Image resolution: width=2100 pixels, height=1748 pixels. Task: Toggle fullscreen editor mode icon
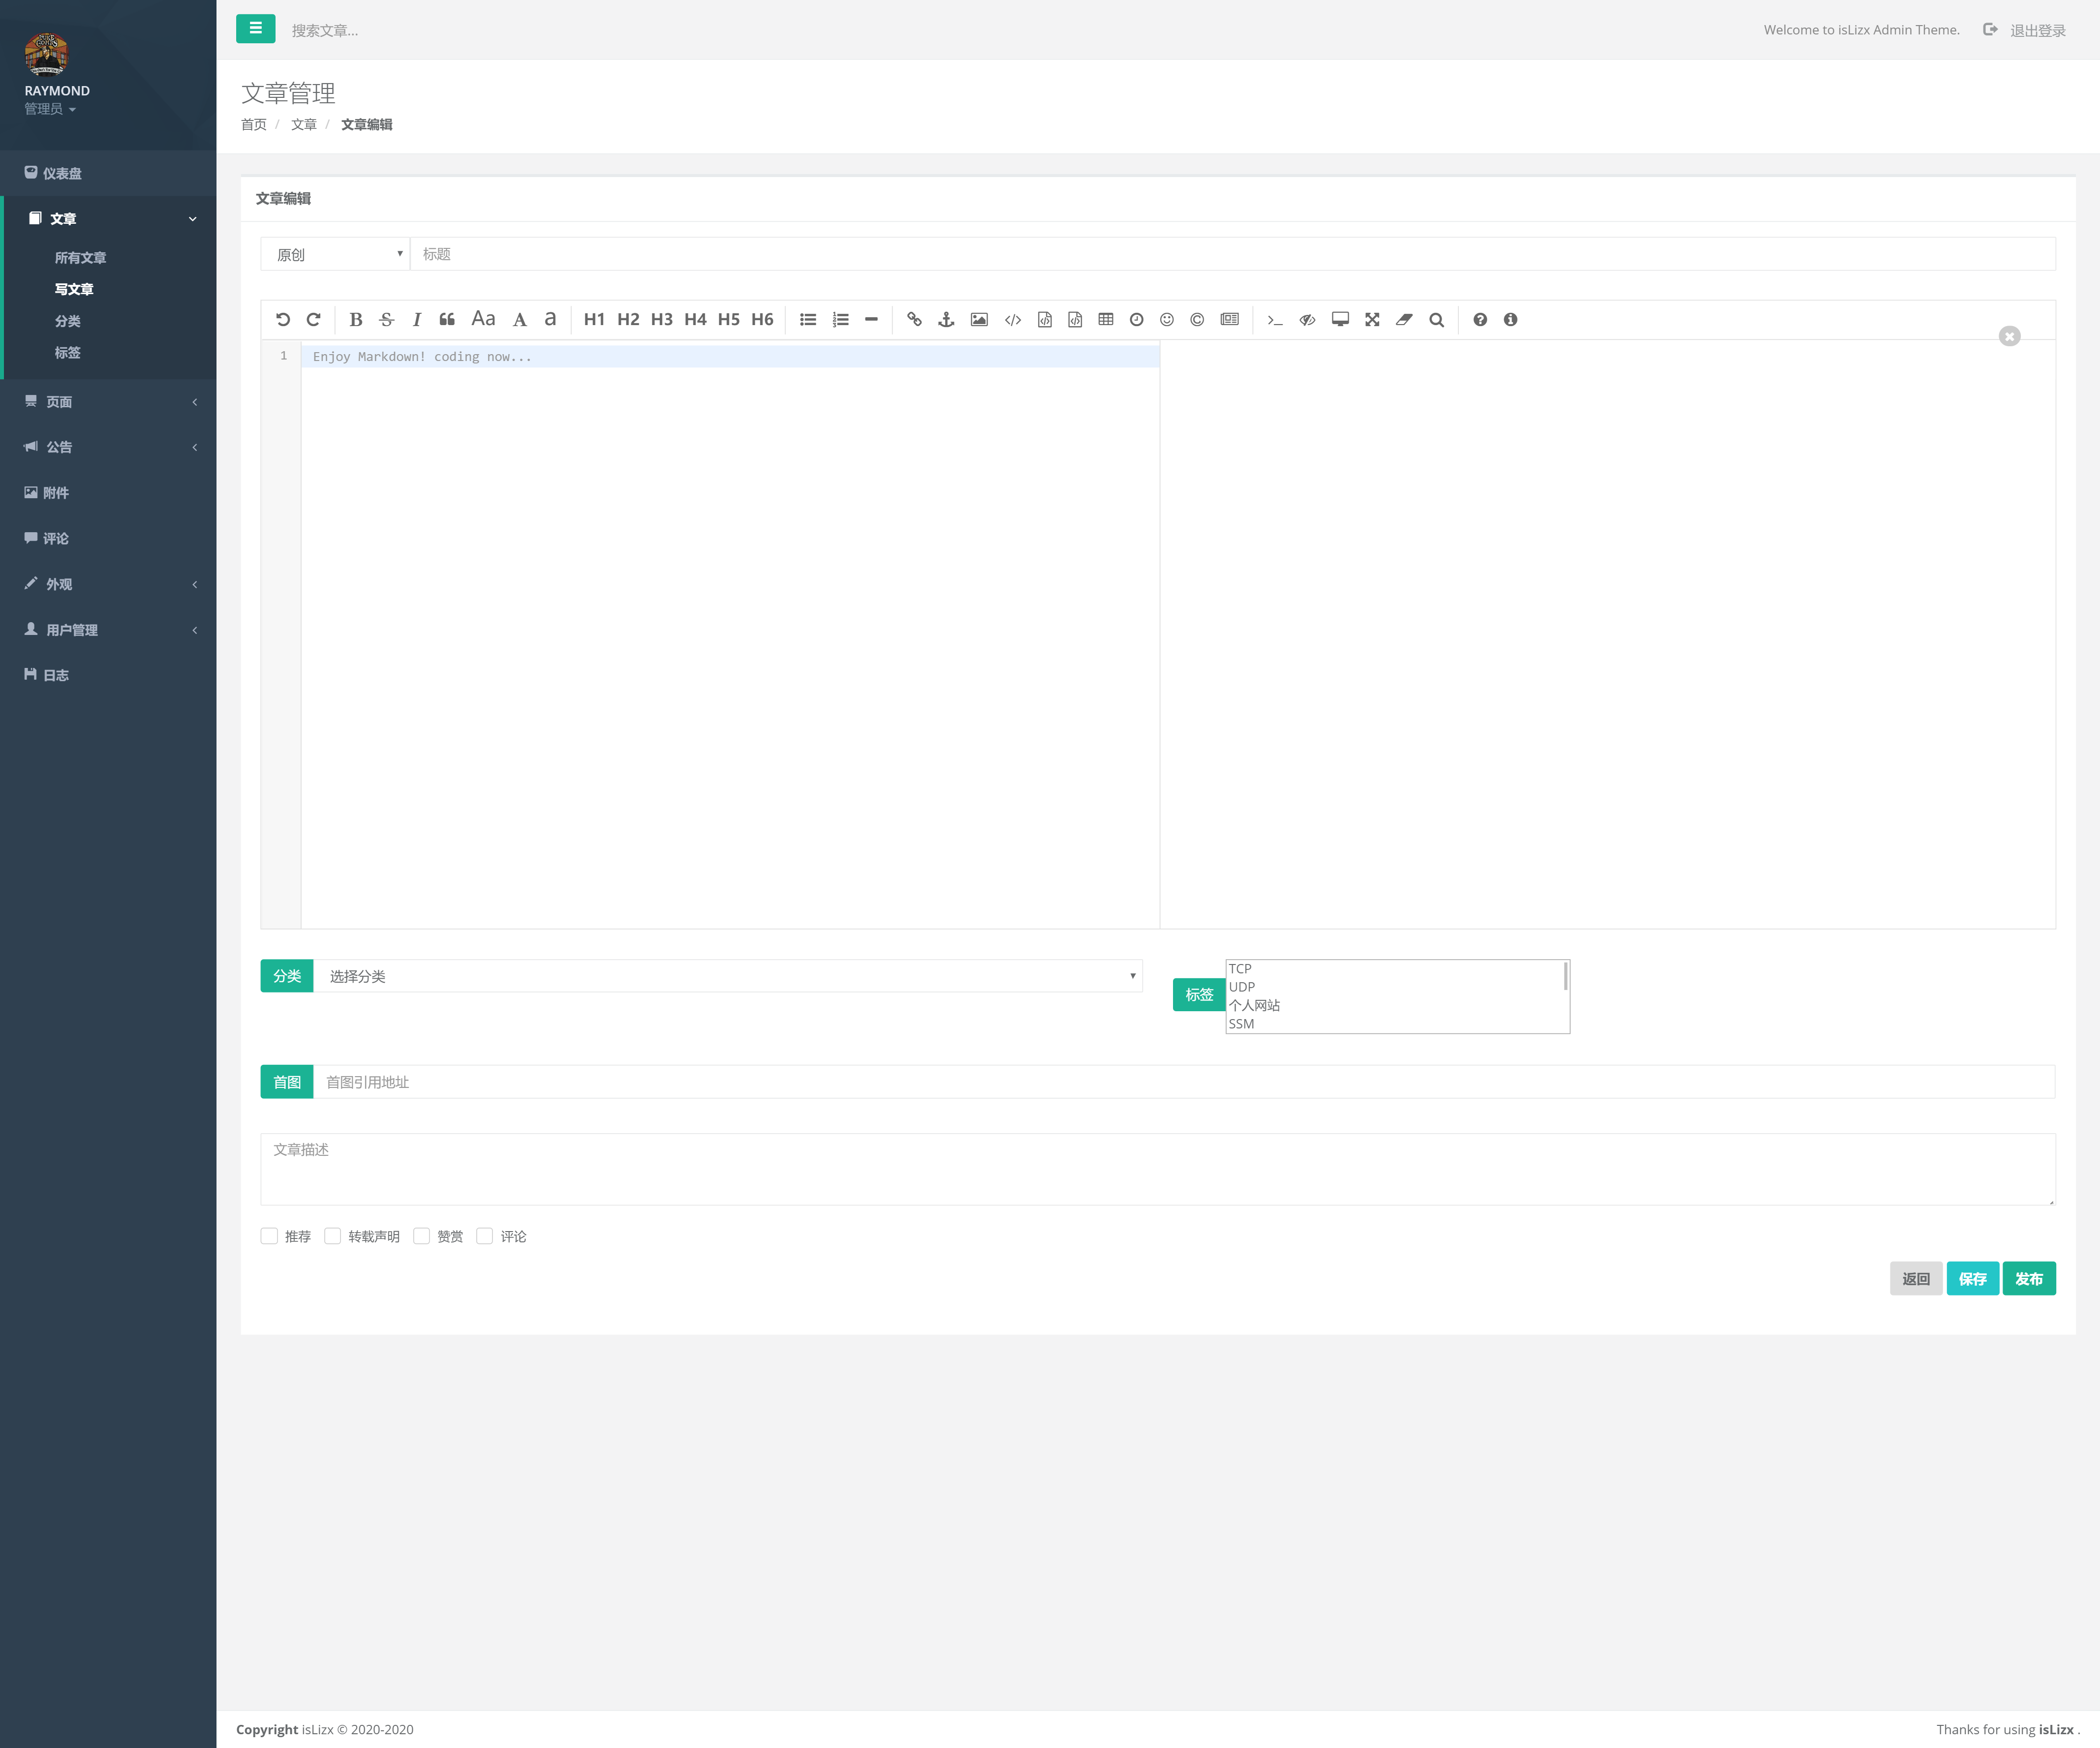tap(1372, 320)
